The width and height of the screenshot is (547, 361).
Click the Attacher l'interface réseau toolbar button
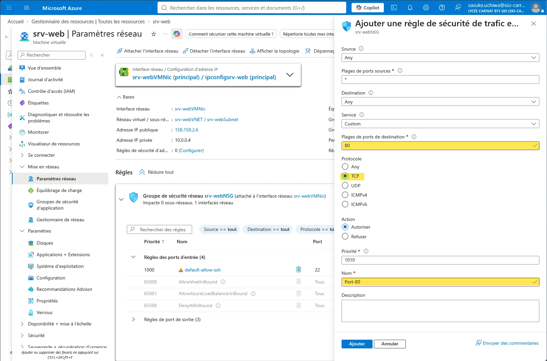point(147,51)
